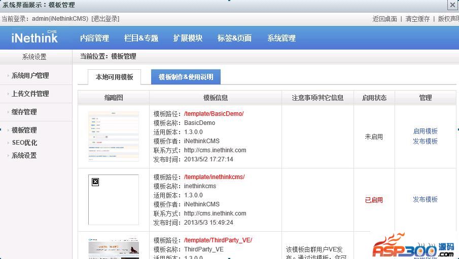Click the 管理 column header
This screenshot has height=259, width=459.
click(x=426, y=98)
